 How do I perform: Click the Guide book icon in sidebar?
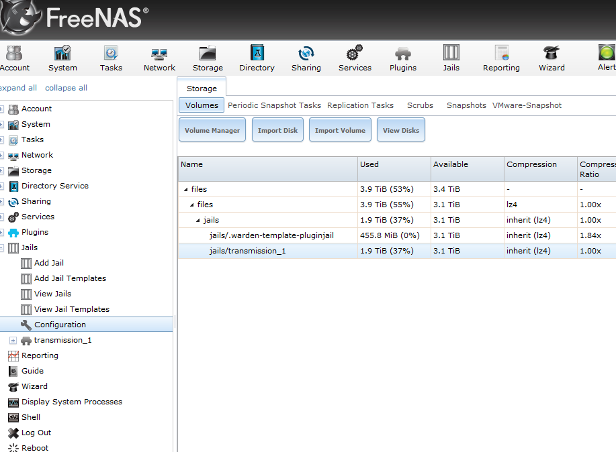click(13, 371)
